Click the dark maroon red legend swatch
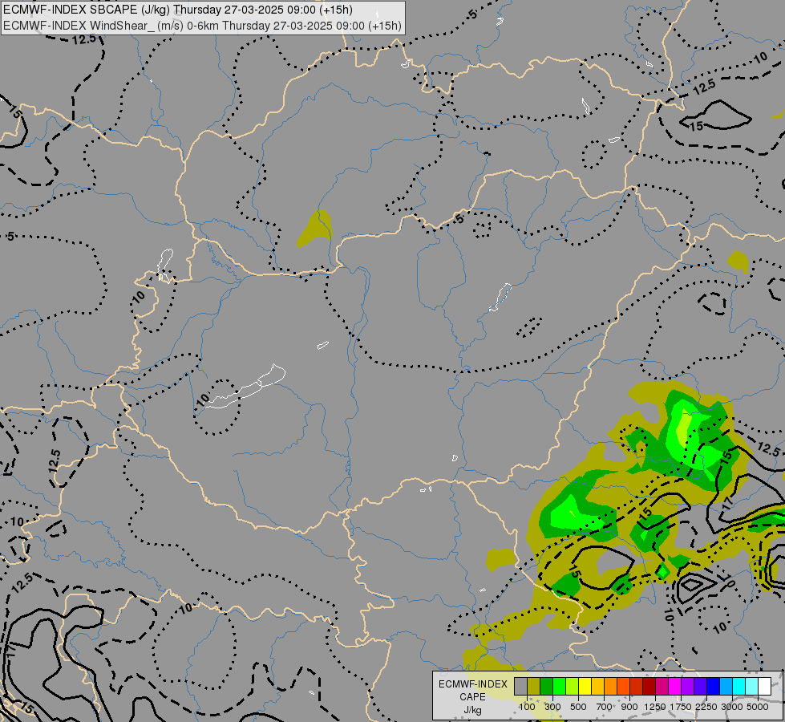This screenshot has width=785, height=722. coord(649,687)
